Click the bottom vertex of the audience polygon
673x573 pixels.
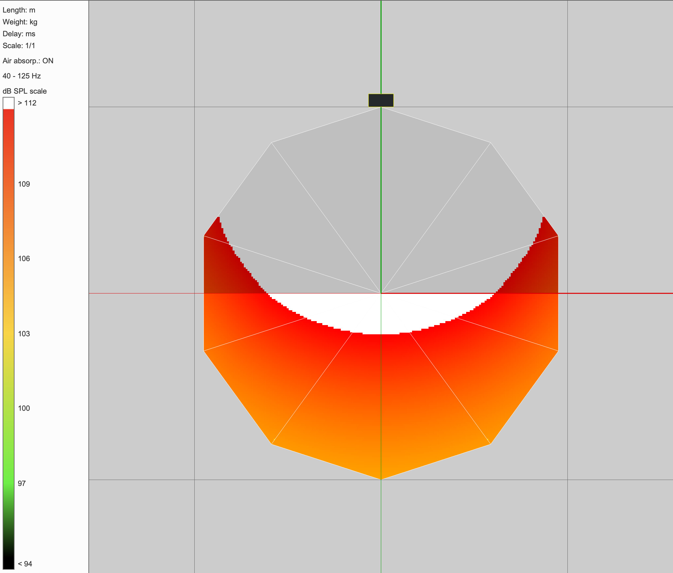click(381, 479)
